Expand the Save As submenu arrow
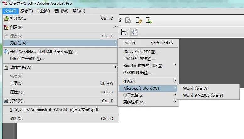Image resolution: width=244 pixels, height=139 pixels. click(x=116, y=42)
